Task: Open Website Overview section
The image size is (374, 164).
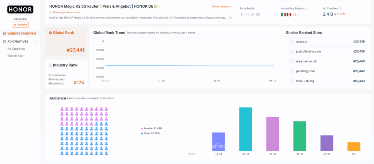Action: tap(20, 34)
